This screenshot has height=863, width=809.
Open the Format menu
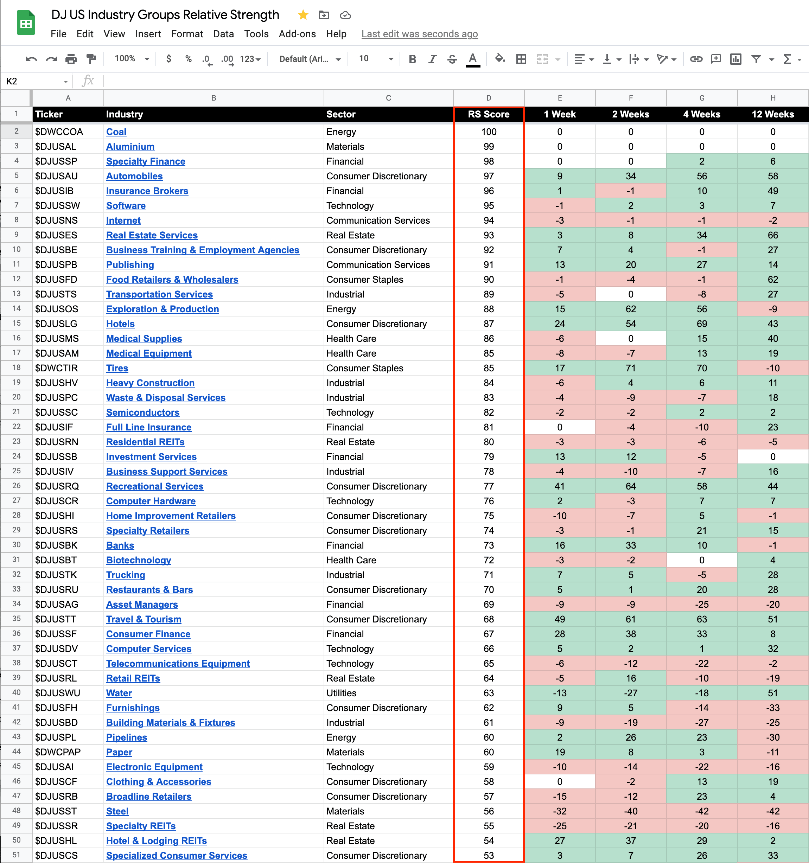[x=187, y=34]
